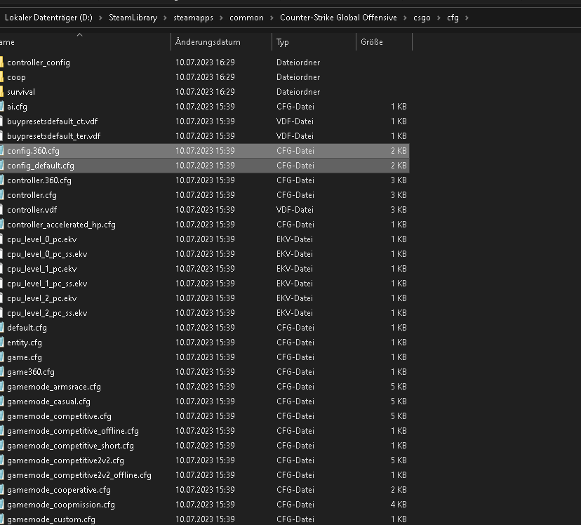Click csgo breadcrumb segment

tap(422, 18)
